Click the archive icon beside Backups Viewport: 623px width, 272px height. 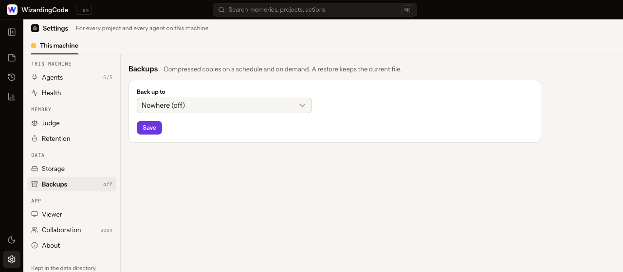point(35,184)
